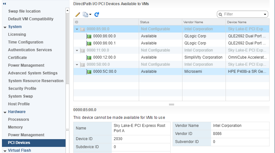The height and width of the screenshot is (153, 275).
Task: Click the card icon for 0000:12:00.0
Action: pyautogui.click(x=89, y=58)
